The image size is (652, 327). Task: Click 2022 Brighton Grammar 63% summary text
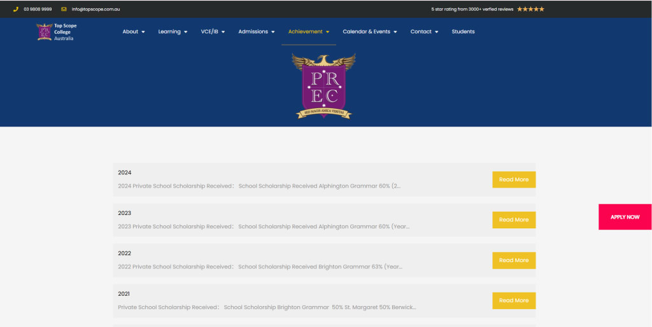tap(260, 267)
